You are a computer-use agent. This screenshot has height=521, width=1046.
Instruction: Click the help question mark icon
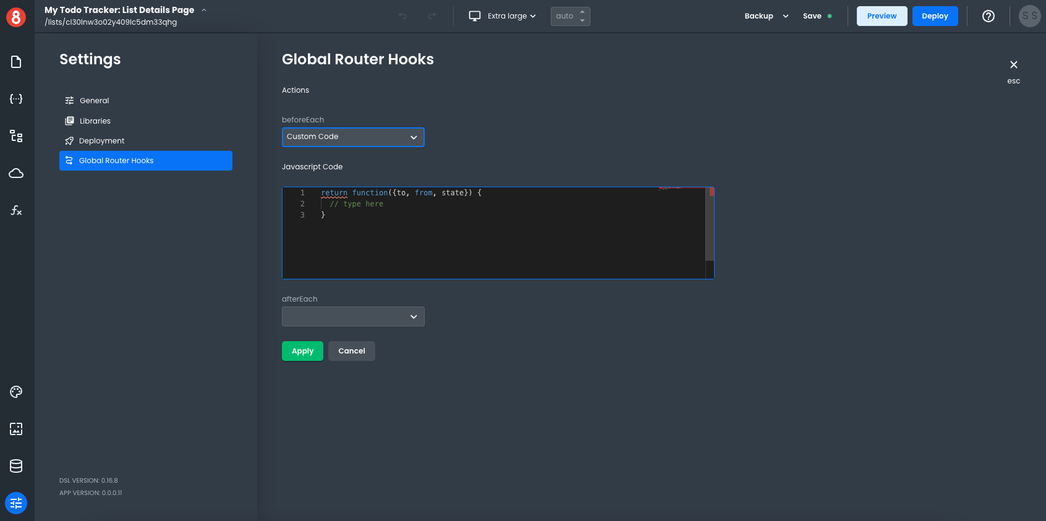point(989,16)
